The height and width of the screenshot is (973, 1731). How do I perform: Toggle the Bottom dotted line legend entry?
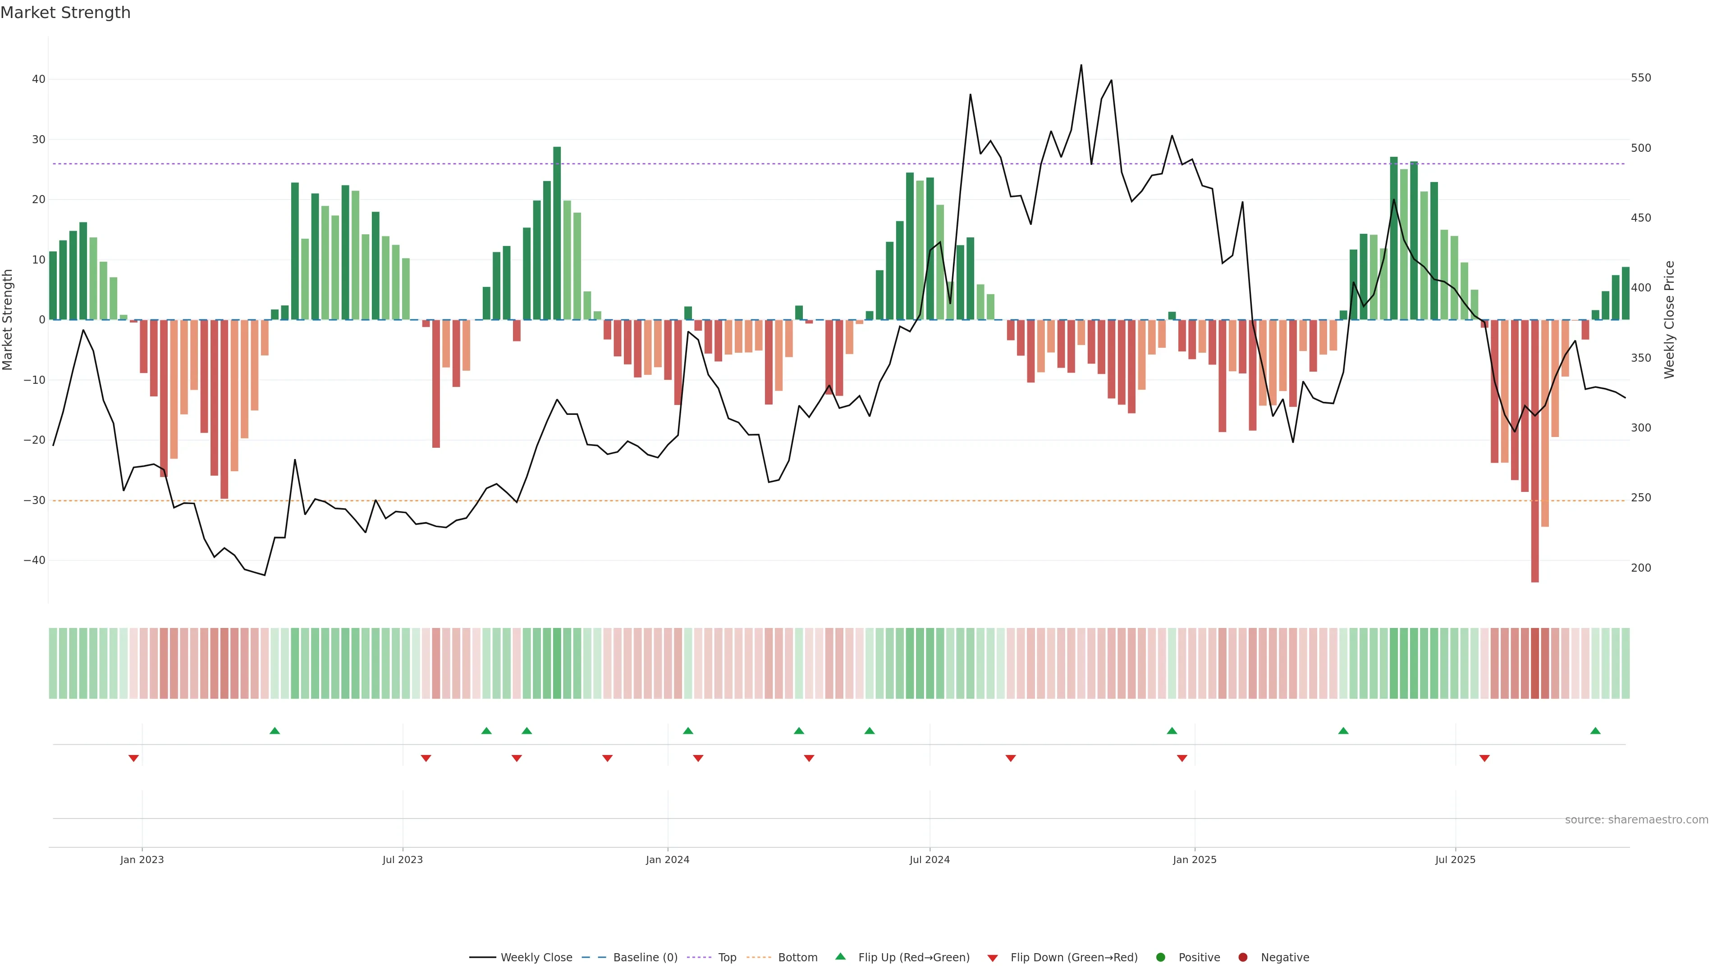click(797, 958)
